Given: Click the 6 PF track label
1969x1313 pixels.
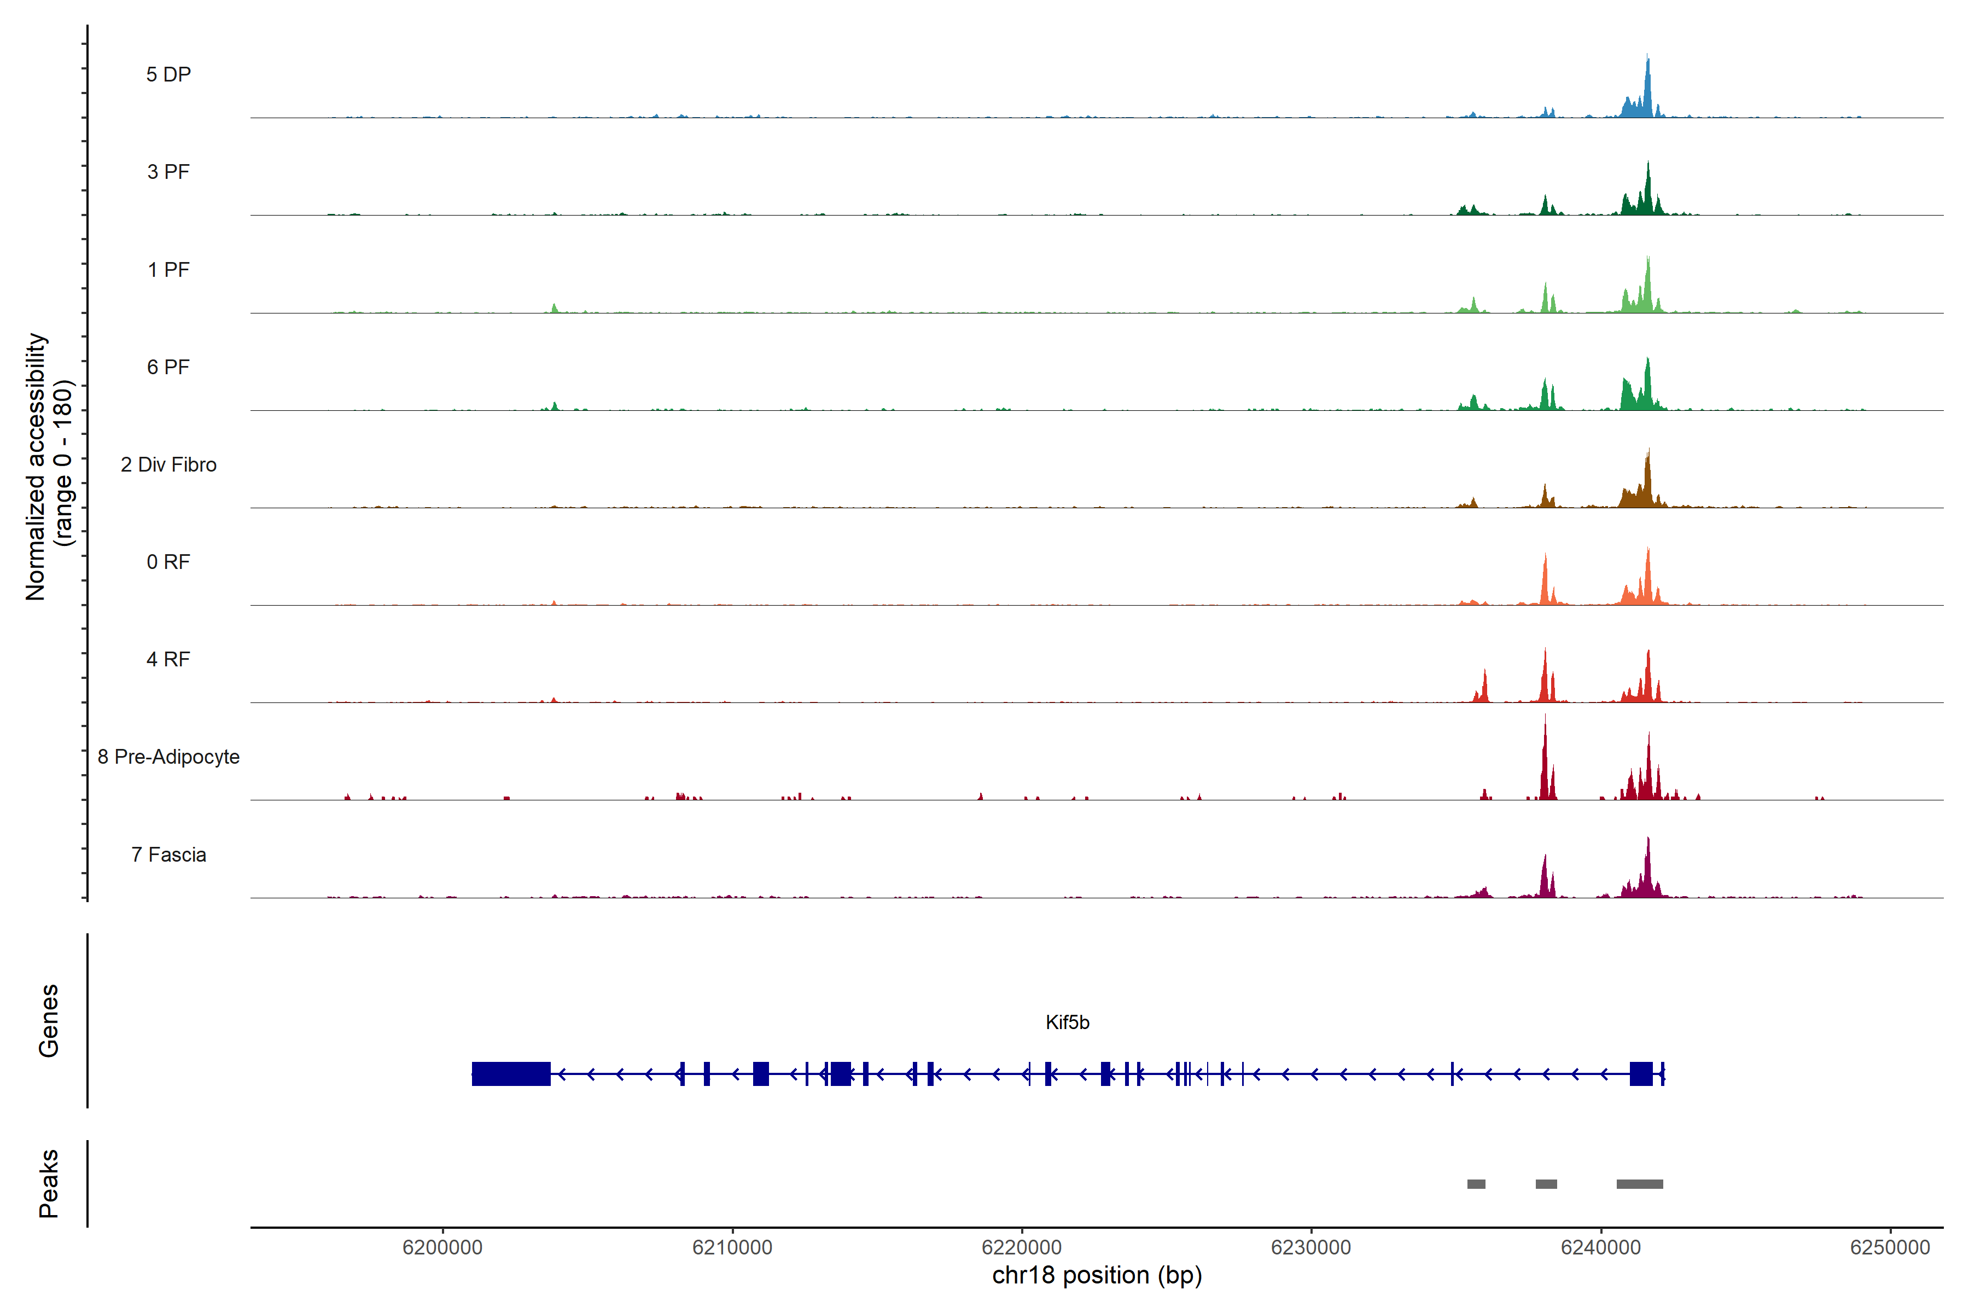Looking at the screenshot, I should (x=168, y=367).
